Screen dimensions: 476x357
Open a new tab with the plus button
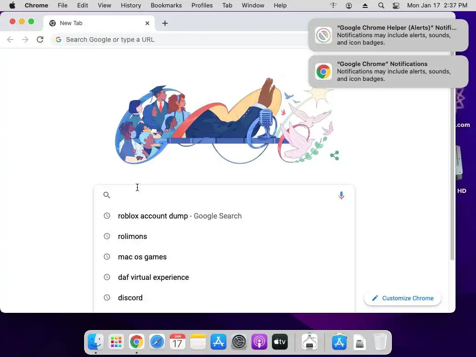click(165, 23)
